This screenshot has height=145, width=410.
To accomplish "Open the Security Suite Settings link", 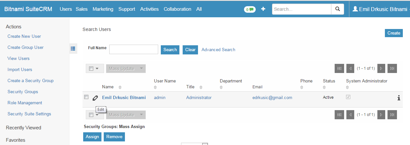I will 29,114.
